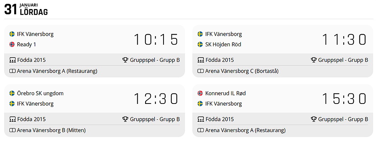Click the trophy icon in the 10:15 match card
Viewport: 376px width, 157px height.
[x=126, y=60]
